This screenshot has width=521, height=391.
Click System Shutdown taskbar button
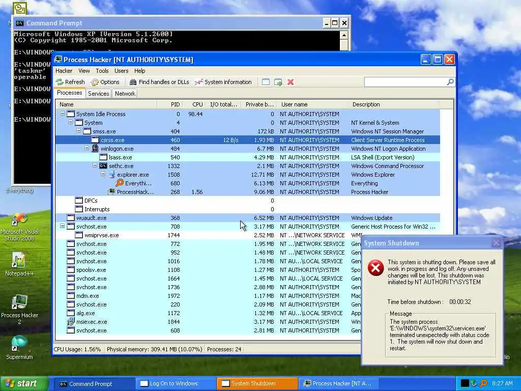tap(257, 384)
